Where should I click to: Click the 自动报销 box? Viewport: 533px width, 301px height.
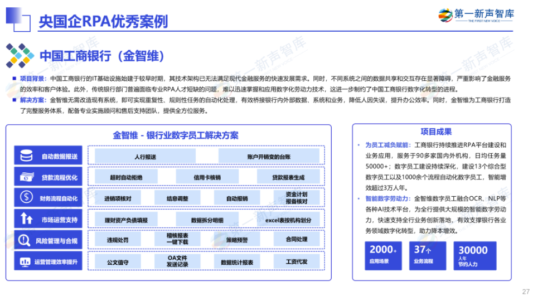click(x=237, y=198)
